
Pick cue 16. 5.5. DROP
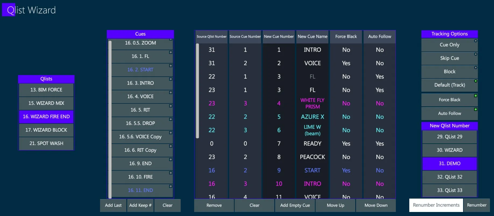[142, 124]
